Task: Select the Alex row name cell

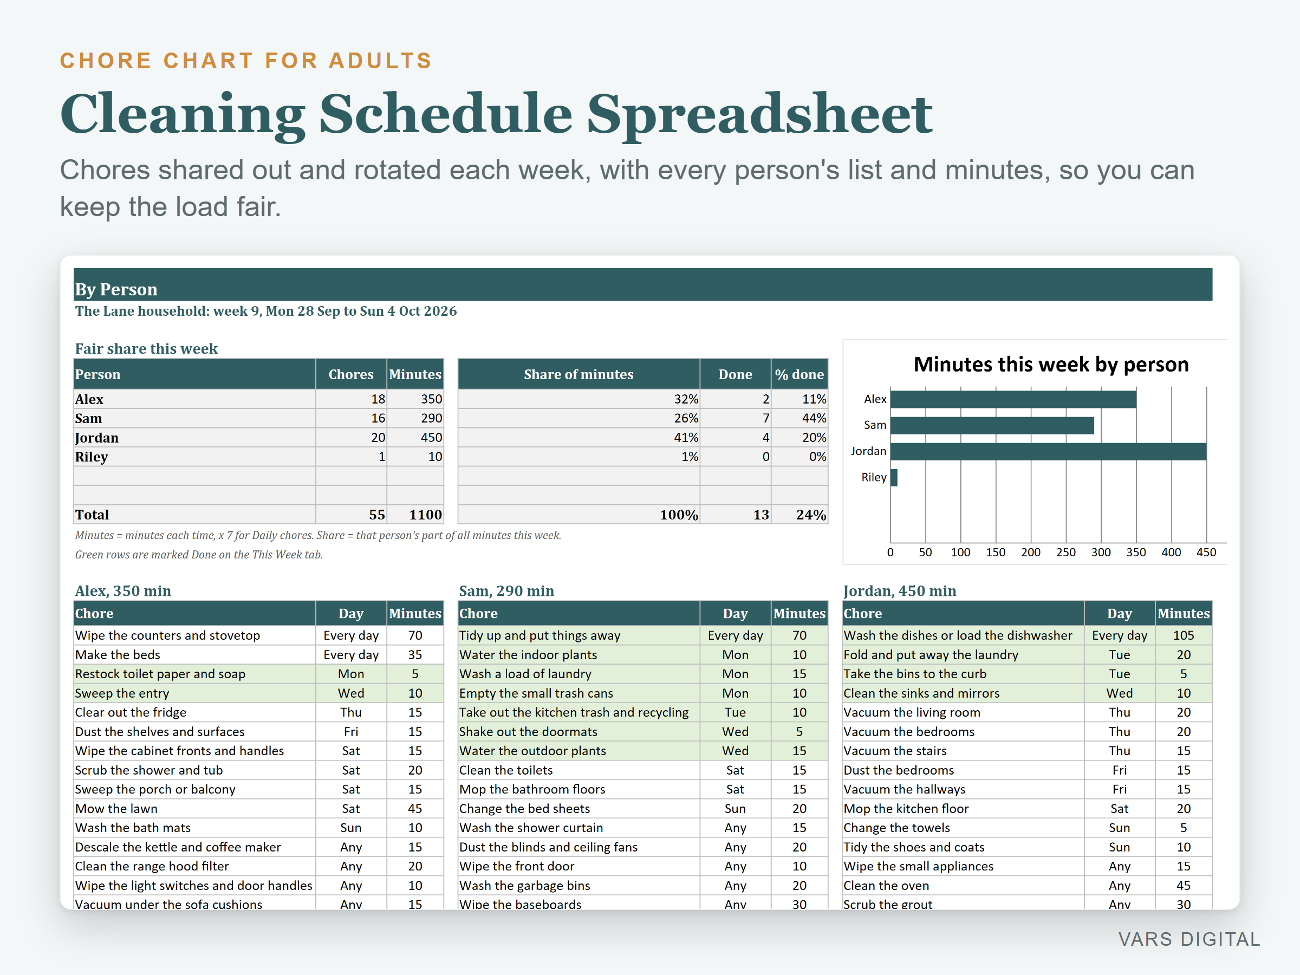Action: click(194, 399)
